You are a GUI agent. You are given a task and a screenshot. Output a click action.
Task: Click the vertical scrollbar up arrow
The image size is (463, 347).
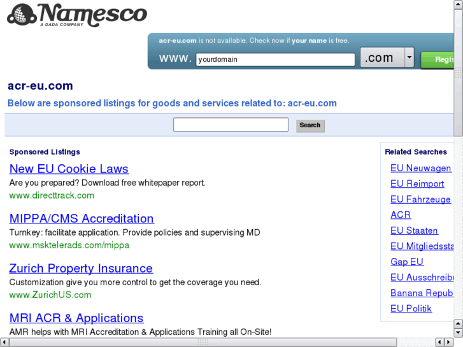459,4
